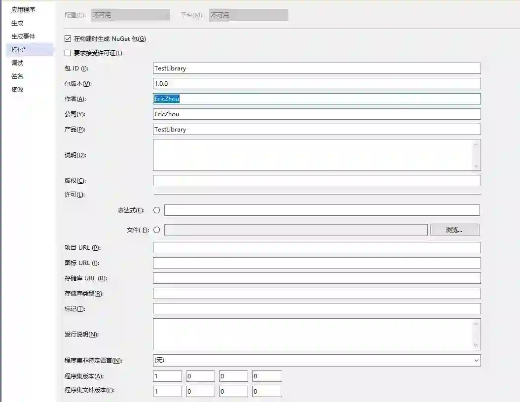Select the 文件 license radio button
520x402 pixels.
(157, 230)
